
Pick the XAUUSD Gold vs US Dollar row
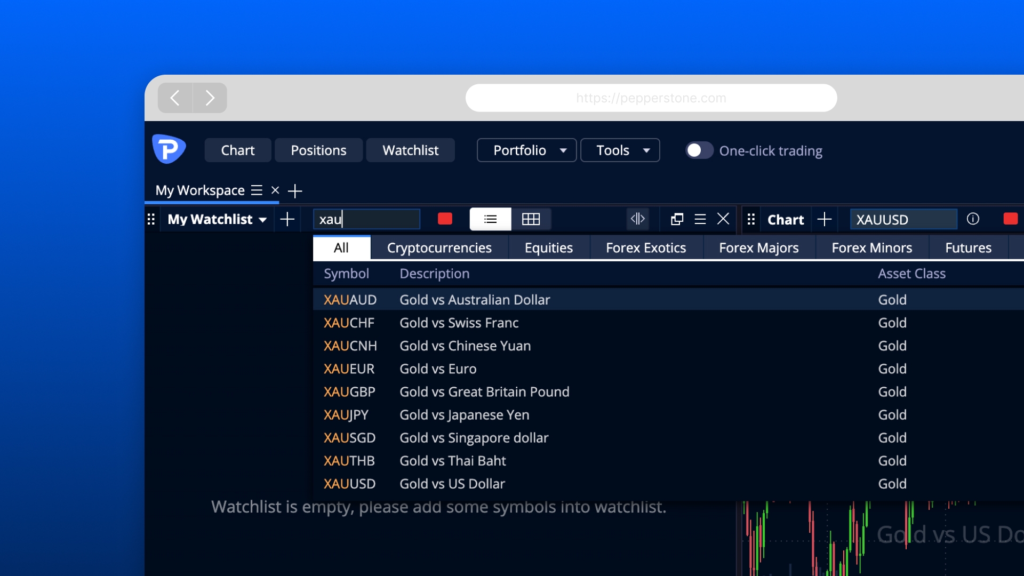click(x=453, y=484)
